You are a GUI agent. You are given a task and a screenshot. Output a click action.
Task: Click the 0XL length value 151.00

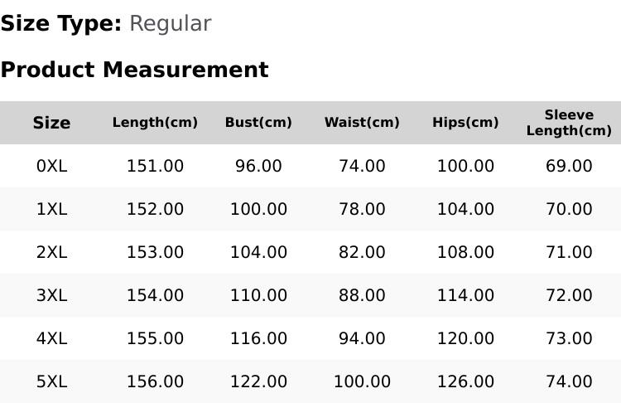pyautogui.click(x=155, y=166)
